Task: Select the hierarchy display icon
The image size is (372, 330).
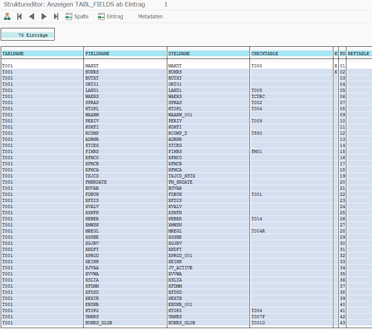Action: [x=7, y=16]
